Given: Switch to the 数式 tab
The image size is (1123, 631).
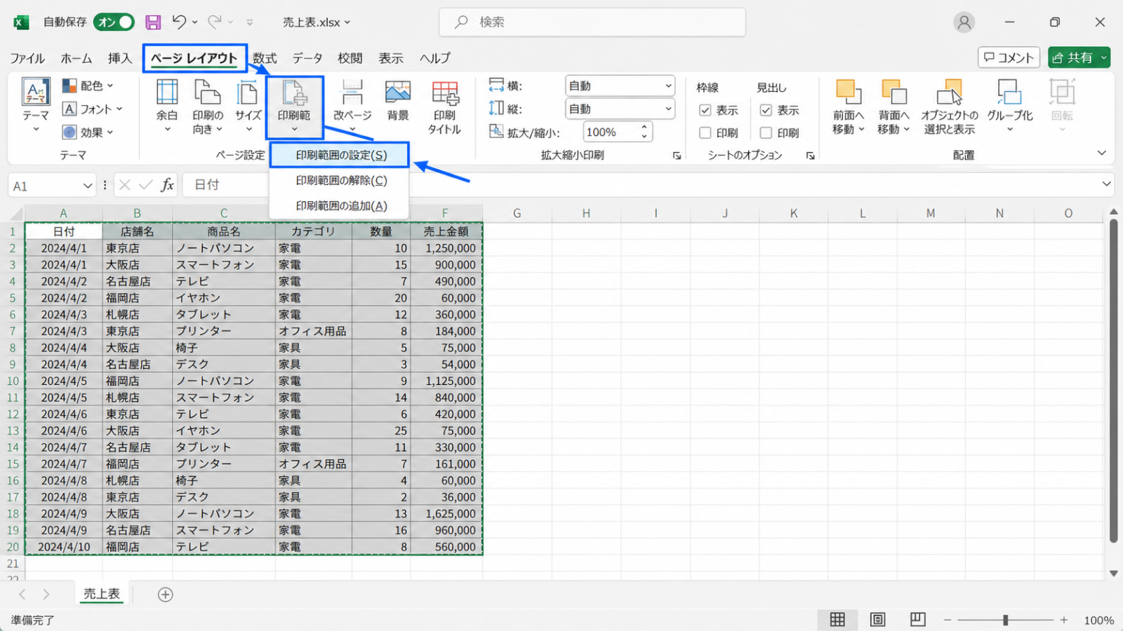Looking at the screenshot, I should point(265,58).
